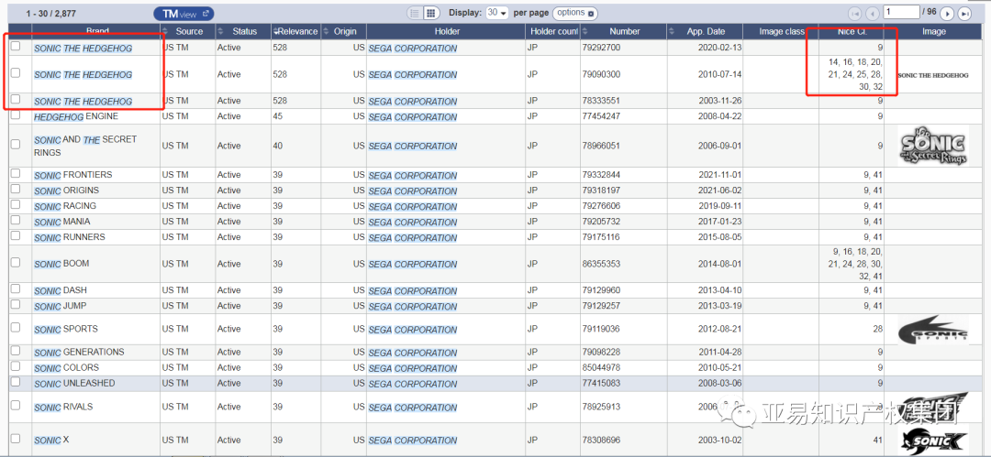Click sort arrows on App. Date column
This screenshot has width=991, height=457.
[x=672, y=31]
